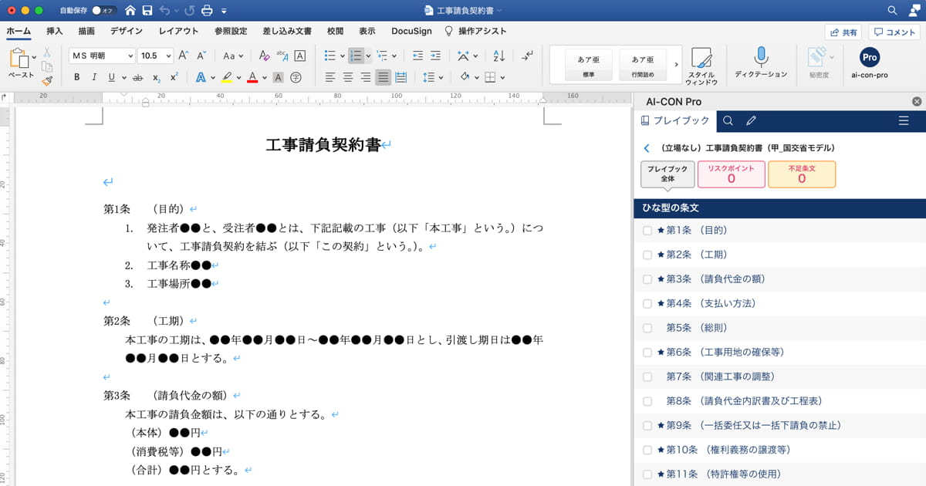
Task: Click the search magnifier in AI-CON Pro panel
Action: (728, 120)
